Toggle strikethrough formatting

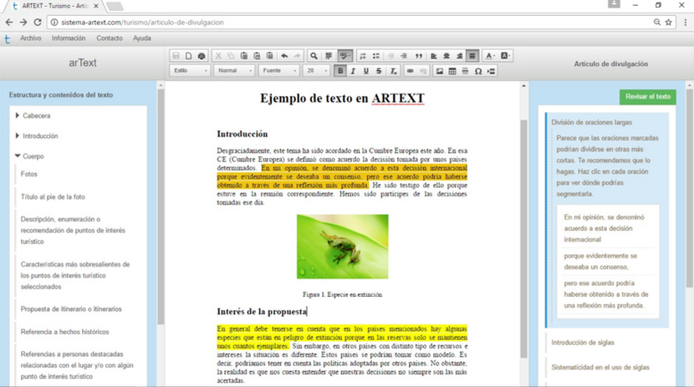(x=379, y=71)
